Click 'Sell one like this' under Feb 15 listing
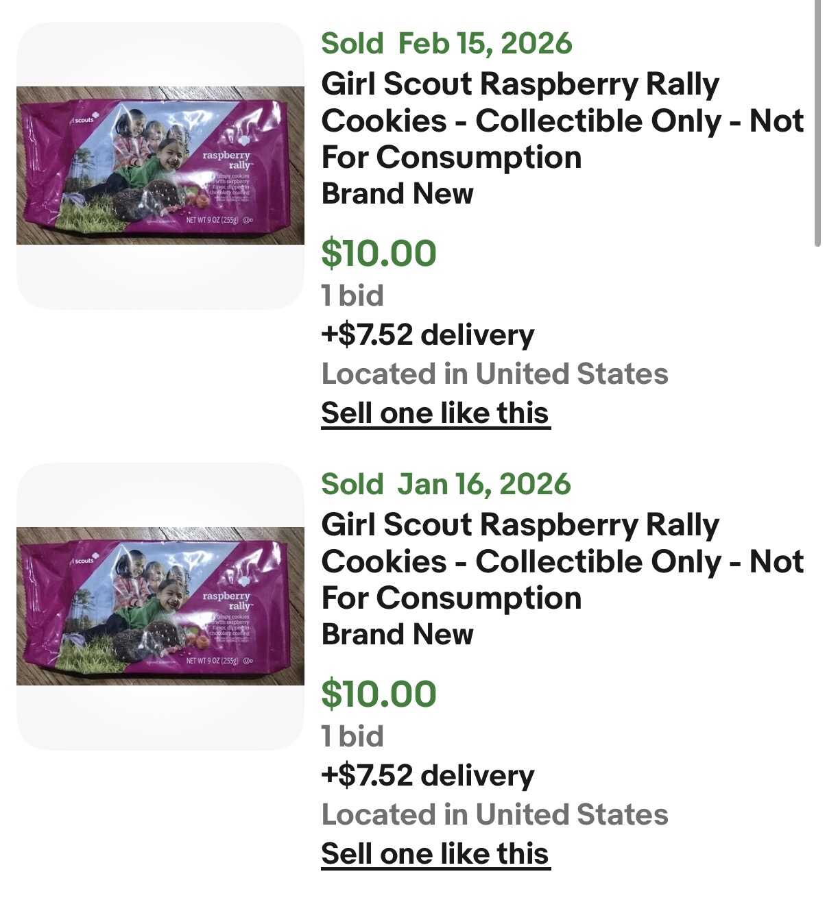The image size is (827, 911). tap(435, 413)
